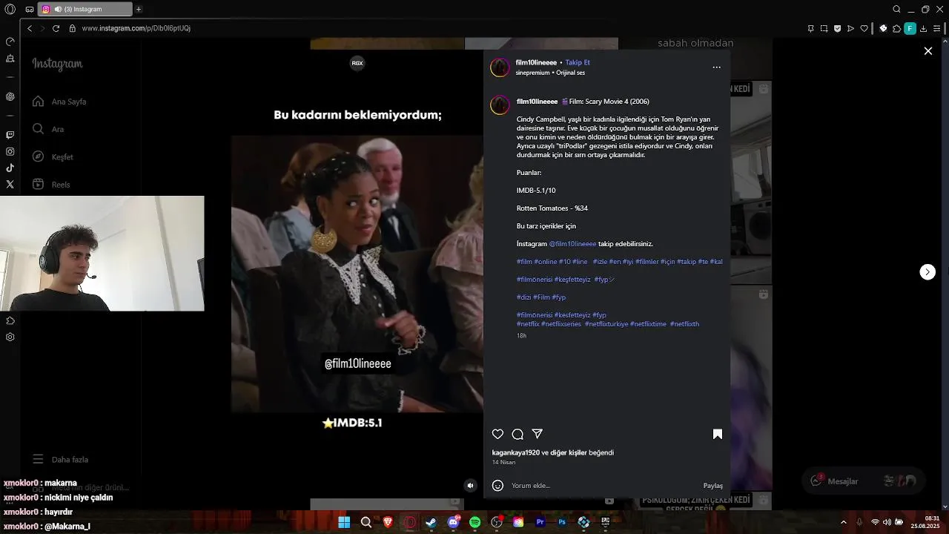Viewport: 949px width, 534px height.
Task: Open X (Twitter) in Opera sidebar
Action: [x=10, y=184]
